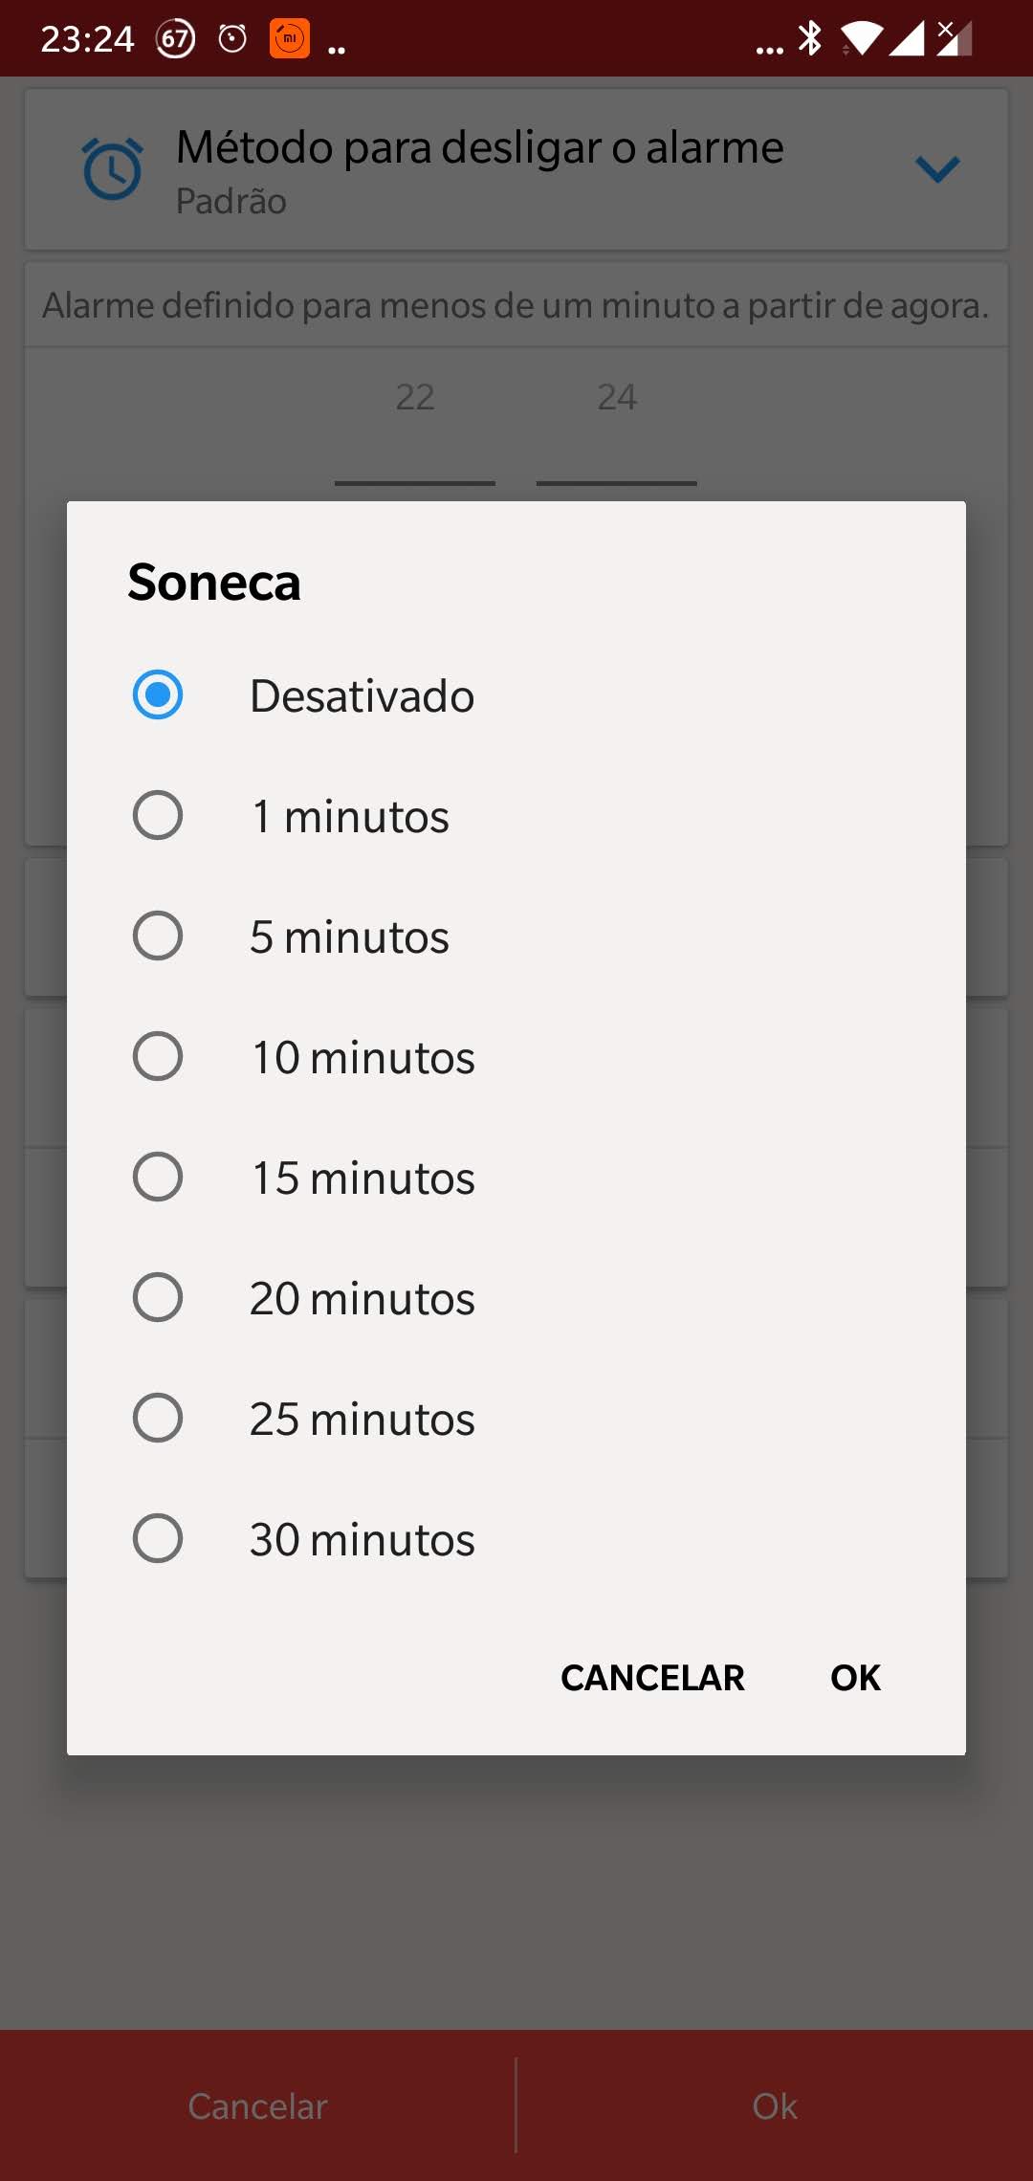Tap the orange Mi notification icon
Image resolution: width=1033 pixels, height=2181 pixels.
click(x=289, y=38)
